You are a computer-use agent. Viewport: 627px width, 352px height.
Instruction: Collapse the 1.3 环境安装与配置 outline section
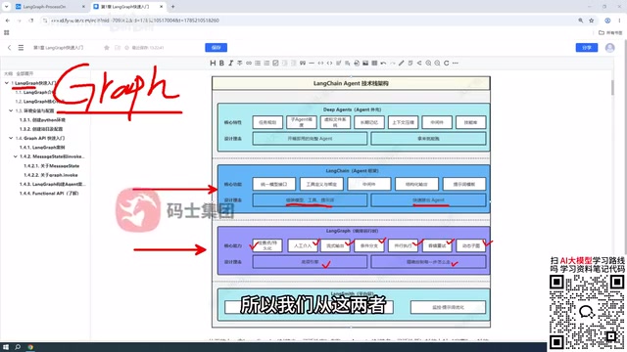11,110
